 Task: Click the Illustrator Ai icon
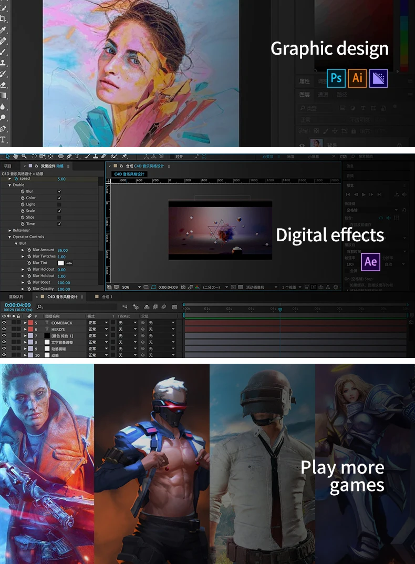(x=357, y=78)
